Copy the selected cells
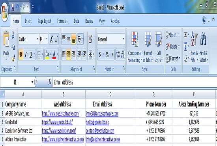217x146 pixels. pos(13,46)
